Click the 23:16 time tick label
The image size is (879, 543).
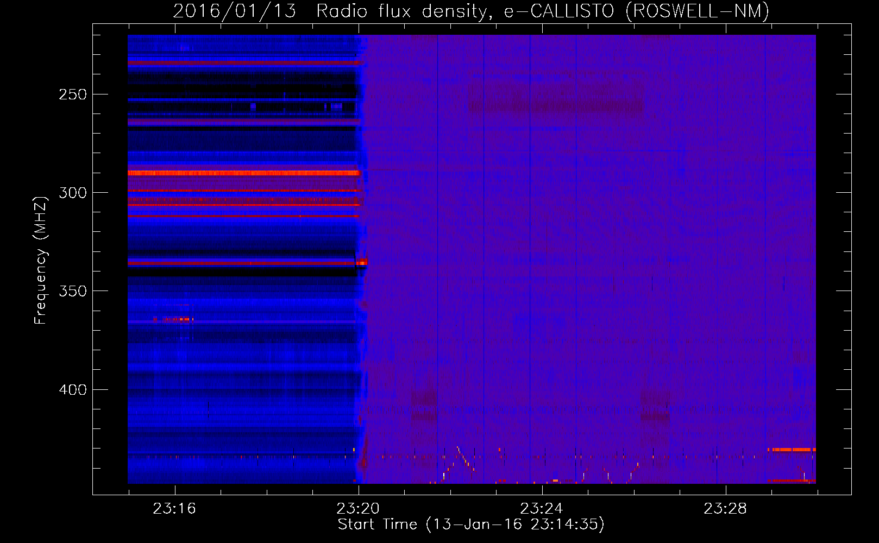pyautogui.click(x=174, y=509)
